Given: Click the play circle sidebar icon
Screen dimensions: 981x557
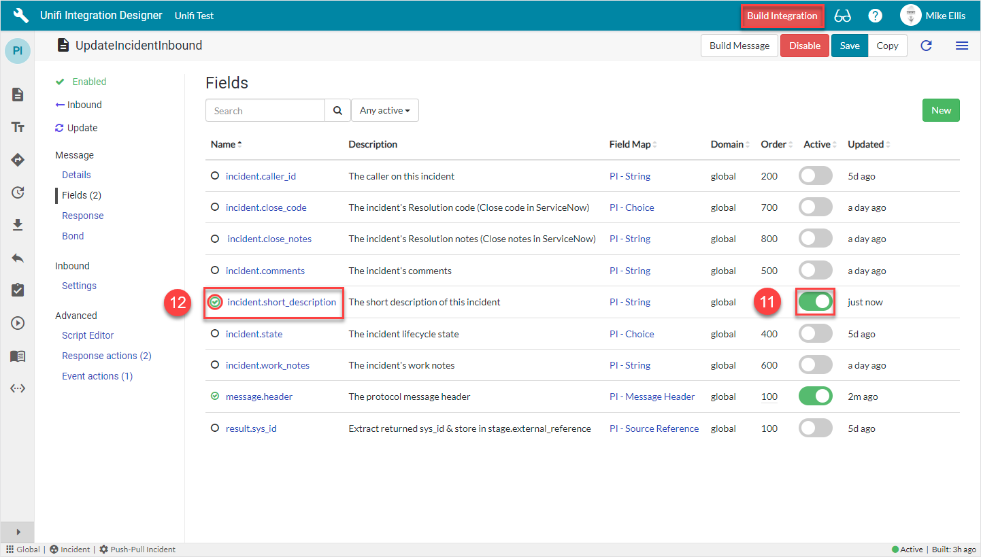Looking at the screenshot, I should [18, 323].
